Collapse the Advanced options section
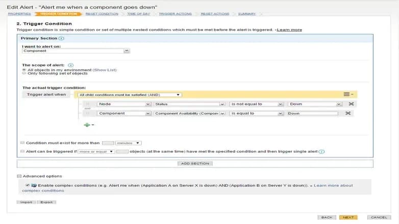 (19, 176)
